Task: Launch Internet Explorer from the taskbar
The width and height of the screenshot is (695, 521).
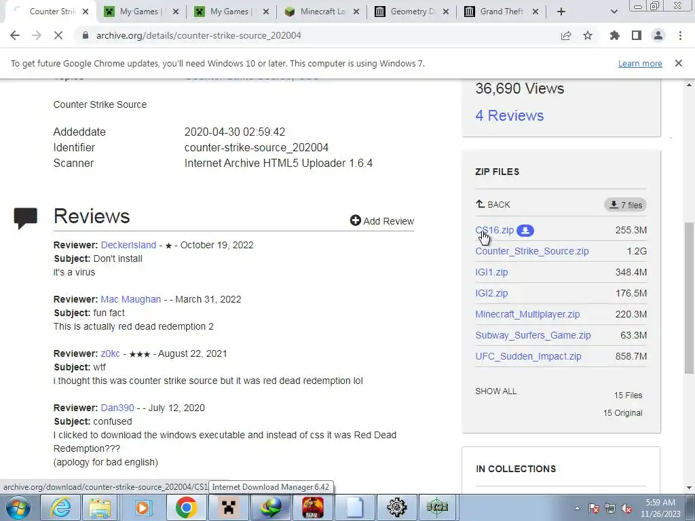Action: 60,507
